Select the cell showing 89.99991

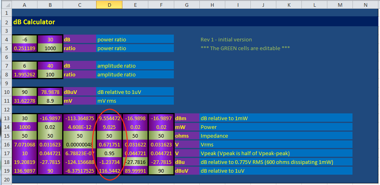(x=136, y=171)
